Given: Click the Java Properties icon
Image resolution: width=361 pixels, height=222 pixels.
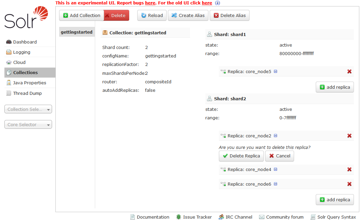Looking at the screenshot, I should pyautogui.click(x=9, y=83).
